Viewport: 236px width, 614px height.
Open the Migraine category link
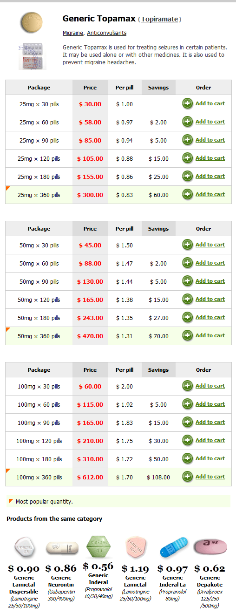click(73, 33)
